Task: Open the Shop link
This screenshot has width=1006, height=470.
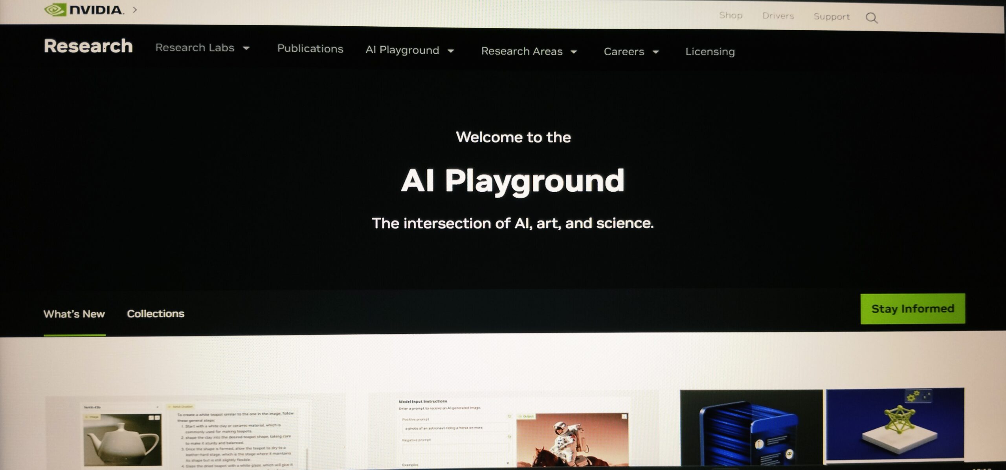Action: pyautogui.click(x=731, y=15)
